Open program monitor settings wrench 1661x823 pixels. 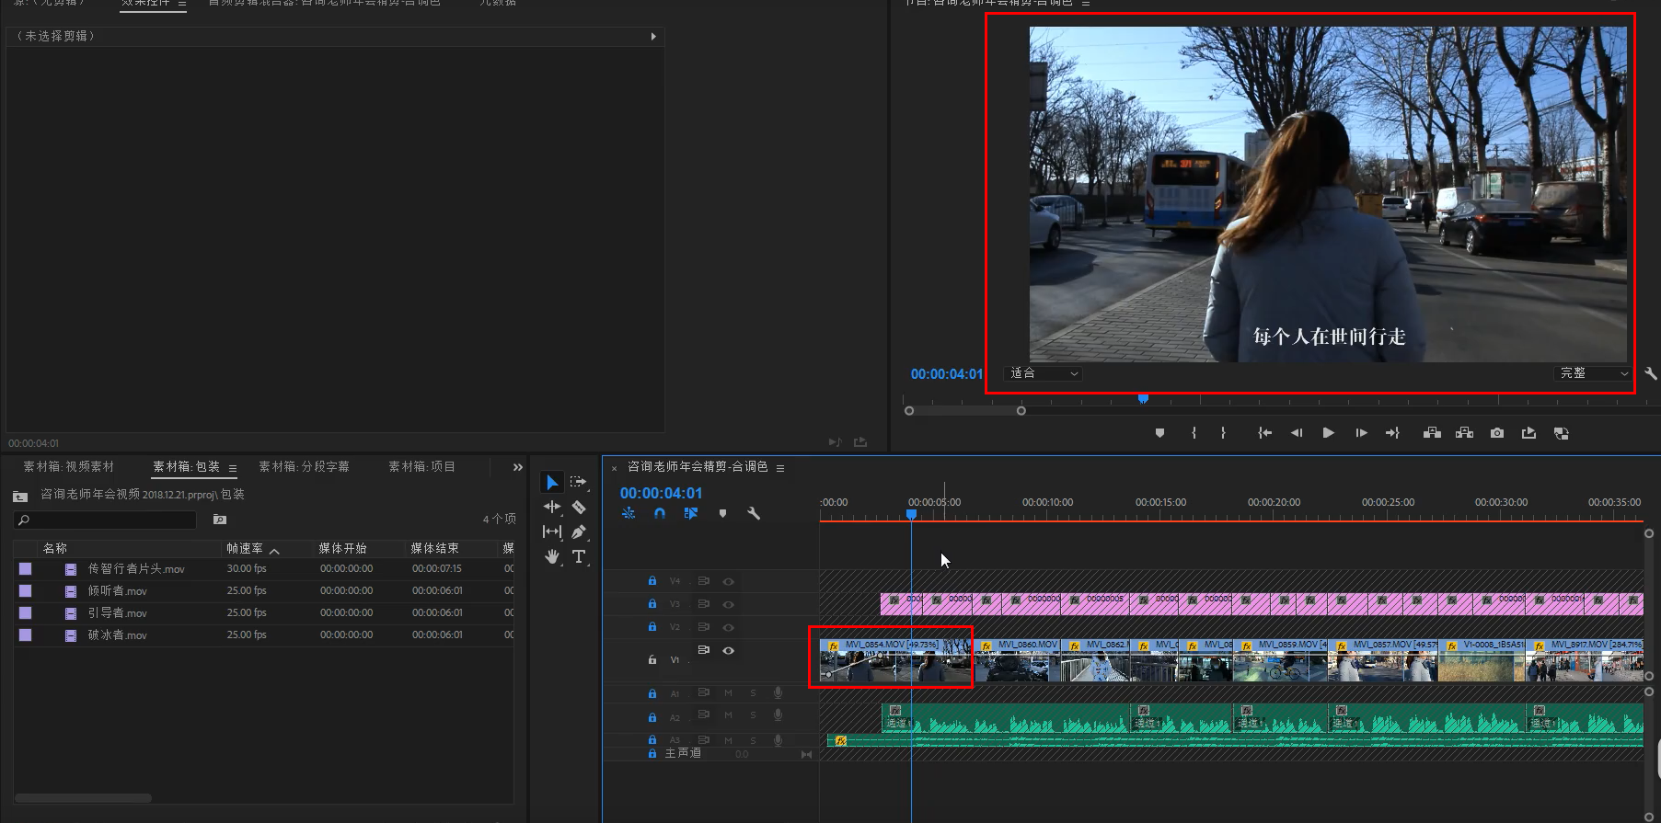[x=1651, y=373]
